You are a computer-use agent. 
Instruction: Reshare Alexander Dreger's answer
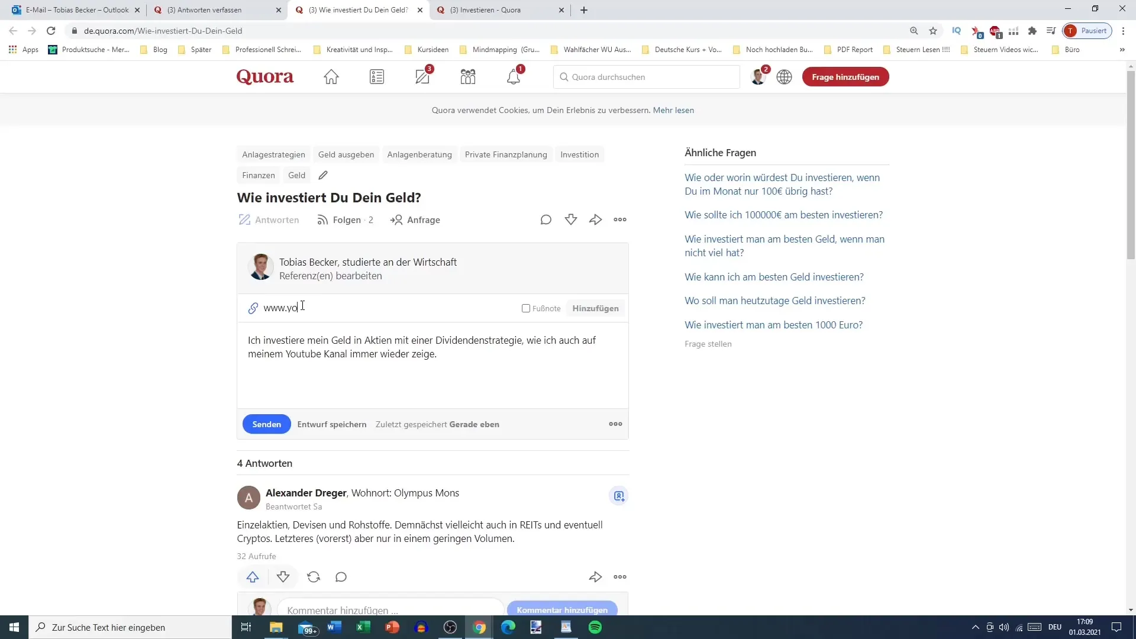click(x=314, y=577)
